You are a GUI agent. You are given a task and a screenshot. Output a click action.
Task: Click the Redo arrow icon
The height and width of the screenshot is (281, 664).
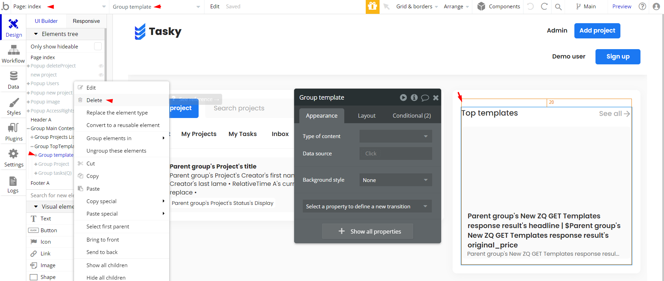544,6
